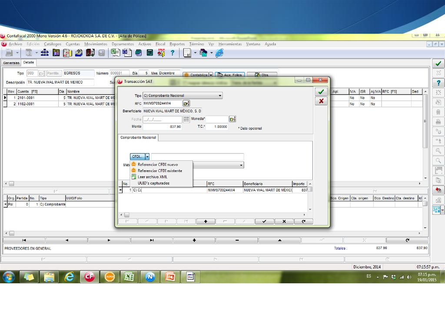Open the Moneda lookup icon
Image resolution: width=445 pixels, height=333 pixels.
[x=232, y=119]
